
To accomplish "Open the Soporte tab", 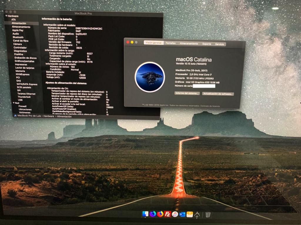I will tap(207, 44).
